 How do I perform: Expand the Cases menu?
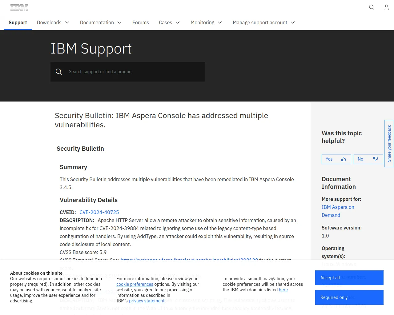tap(169, 22)
